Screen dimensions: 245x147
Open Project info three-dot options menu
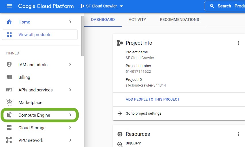(238, 43)
